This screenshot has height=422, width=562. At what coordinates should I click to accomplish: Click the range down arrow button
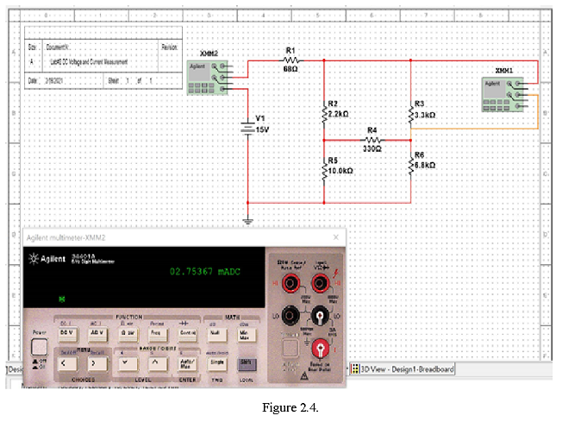[128, 363]
